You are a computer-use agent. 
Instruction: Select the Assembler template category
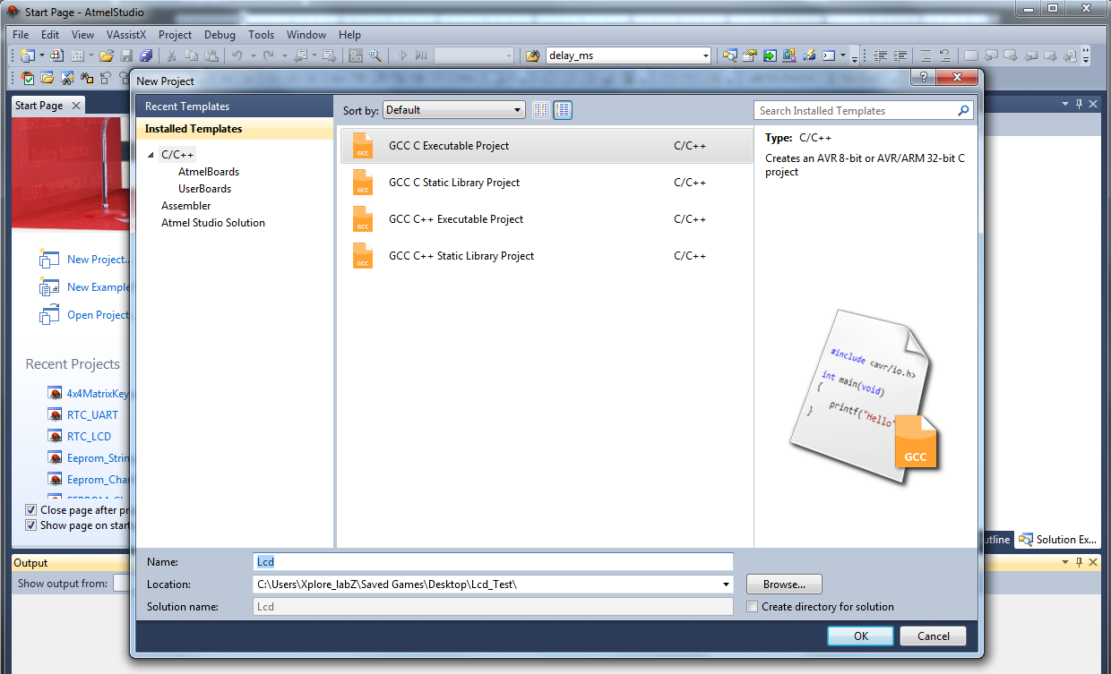point(186,206)
